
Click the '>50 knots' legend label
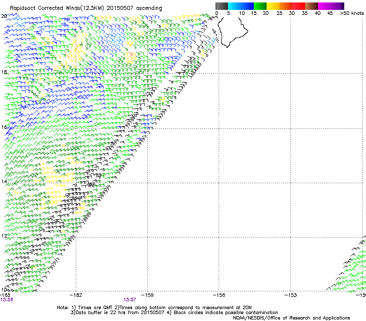tap(352, 13)
